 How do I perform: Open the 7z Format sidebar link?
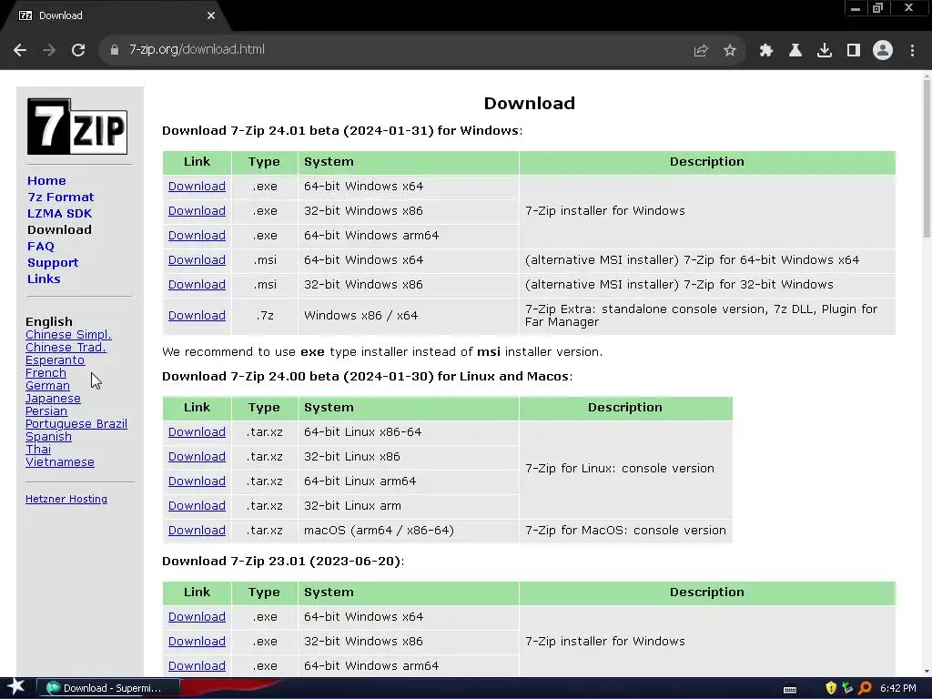61,198
